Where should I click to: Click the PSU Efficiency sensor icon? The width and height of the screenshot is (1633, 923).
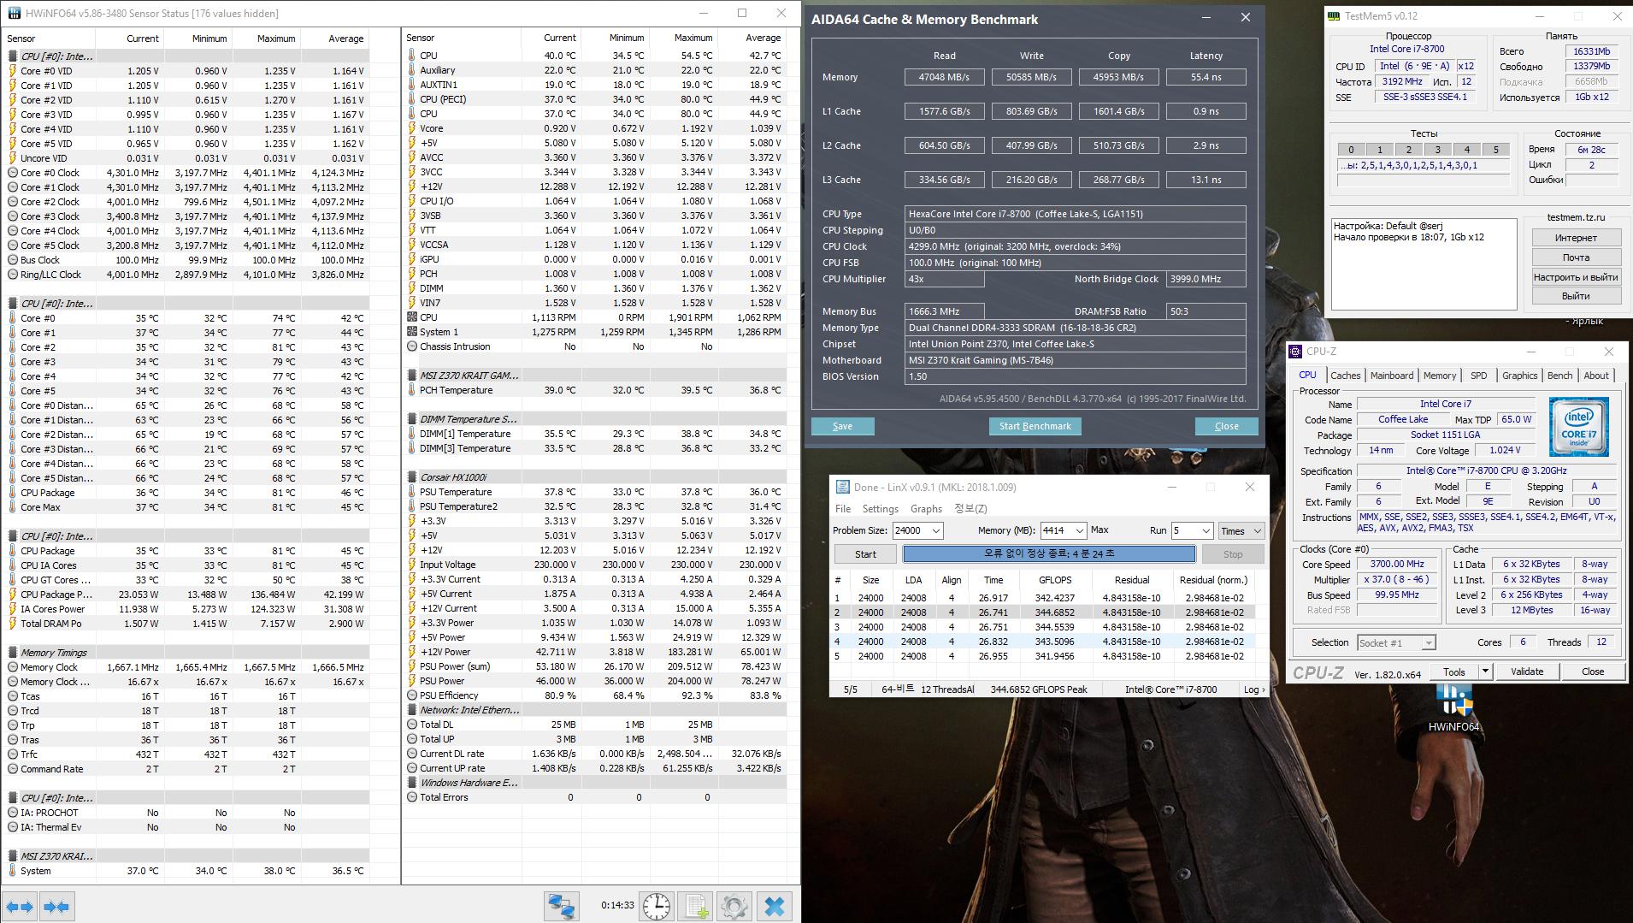click(x=412, y=695)
